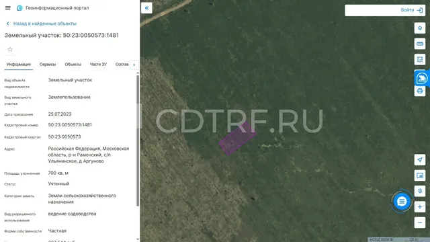Click the Войти login icon
430x242 pixels.
pos(419,10)
